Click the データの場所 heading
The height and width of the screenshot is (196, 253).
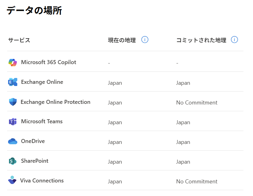[34, 10]
